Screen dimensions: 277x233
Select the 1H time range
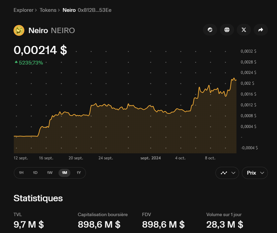tap(21, 173)
